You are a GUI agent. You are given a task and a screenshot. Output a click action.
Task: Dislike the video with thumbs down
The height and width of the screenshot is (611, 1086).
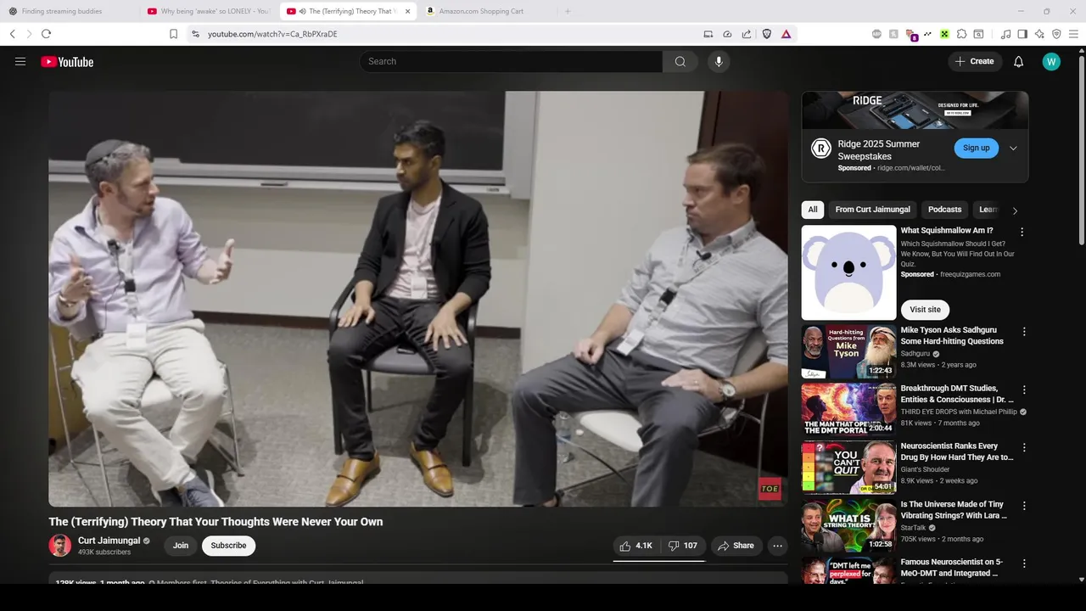684,546
